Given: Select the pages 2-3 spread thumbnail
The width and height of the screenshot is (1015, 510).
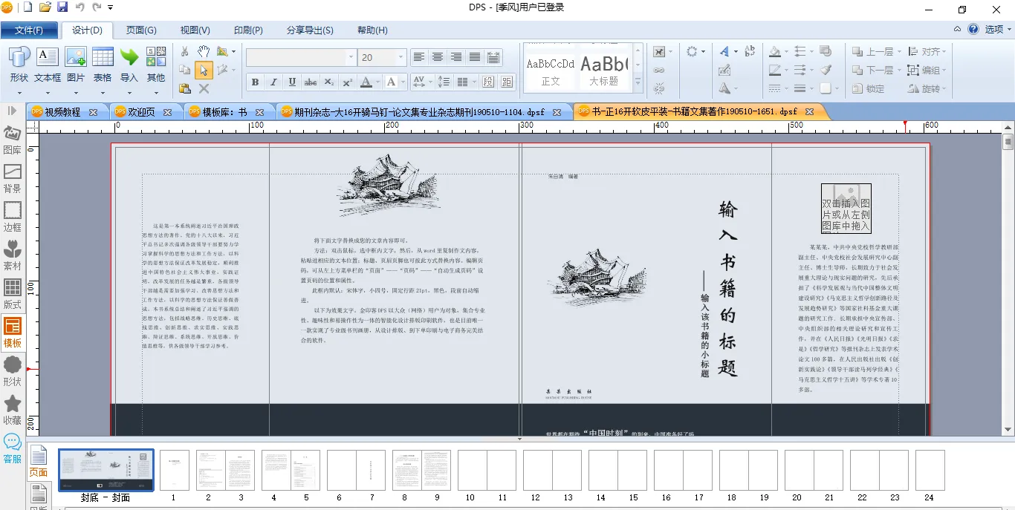Looking at the screenshot, I should [x=225, y=469].
